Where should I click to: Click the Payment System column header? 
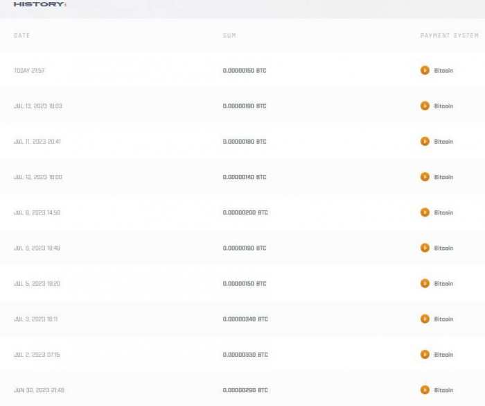(x=449, y=35)
